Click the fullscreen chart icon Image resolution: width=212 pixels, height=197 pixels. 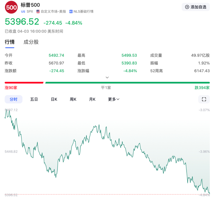pos(204,99)
